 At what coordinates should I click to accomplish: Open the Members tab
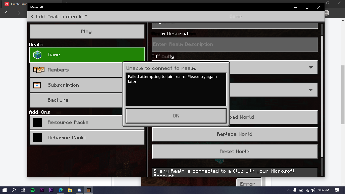point(76,70)
